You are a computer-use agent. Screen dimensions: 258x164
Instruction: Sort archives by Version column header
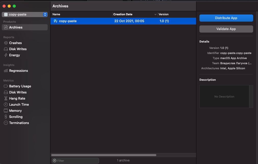coord(164,14)
